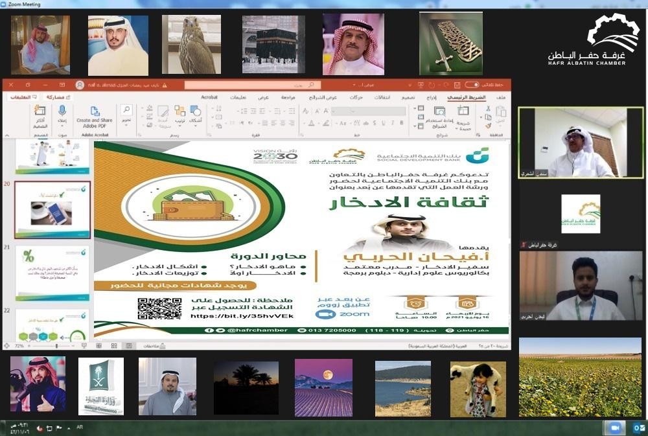Click the Comments button below the title bar

coord(21,97)
